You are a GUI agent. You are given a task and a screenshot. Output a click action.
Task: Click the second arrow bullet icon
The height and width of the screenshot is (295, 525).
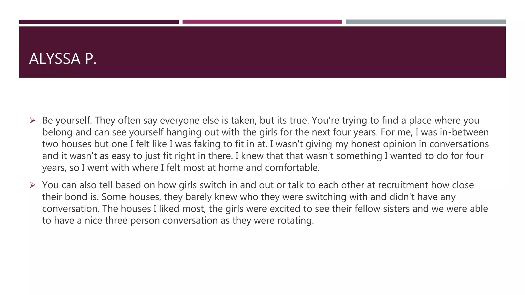tap(32, 185)
